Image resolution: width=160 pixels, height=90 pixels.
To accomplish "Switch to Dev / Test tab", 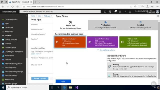I will coord(70,25).
